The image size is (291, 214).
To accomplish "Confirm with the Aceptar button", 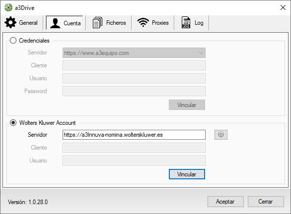I will tap(225, 202).
